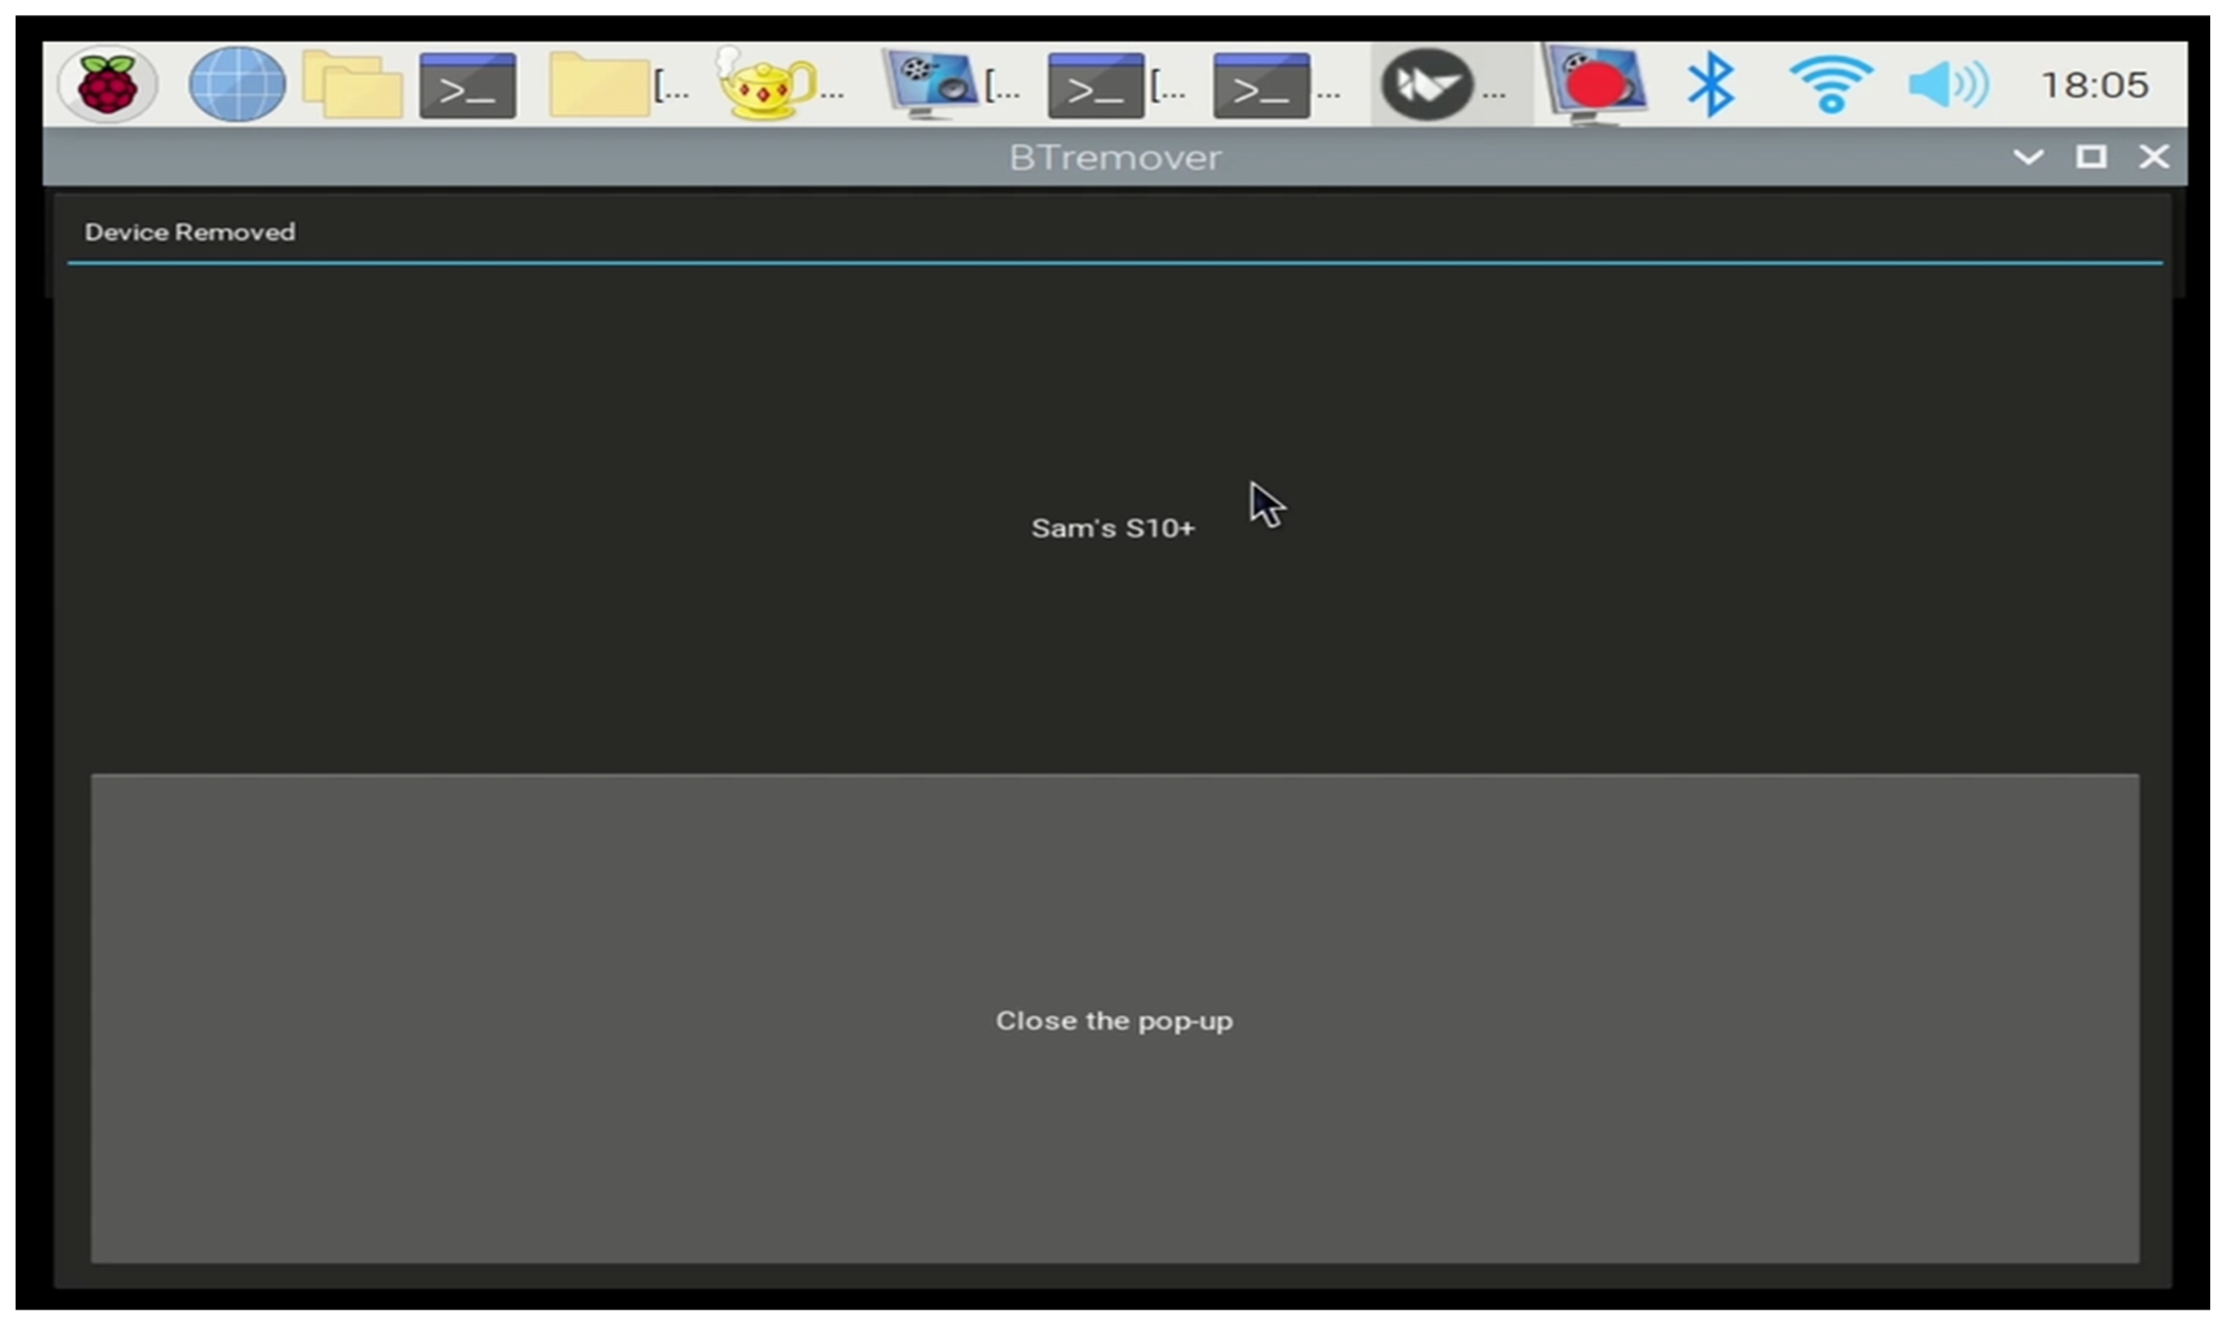The height and width of the screenshot is (1324, 2223).
Task: Launch the web browser globe icon
Action: pyautogui.click(x=237, y=85)
